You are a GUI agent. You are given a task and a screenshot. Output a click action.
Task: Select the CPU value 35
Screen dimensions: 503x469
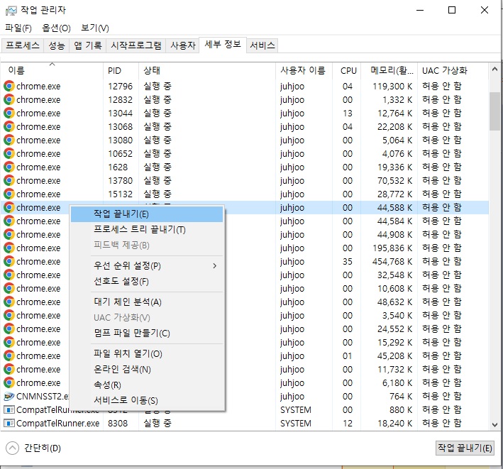[348, 261]
